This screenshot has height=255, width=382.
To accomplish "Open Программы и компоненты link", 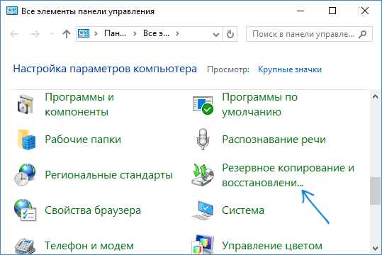I will [79, 105].
